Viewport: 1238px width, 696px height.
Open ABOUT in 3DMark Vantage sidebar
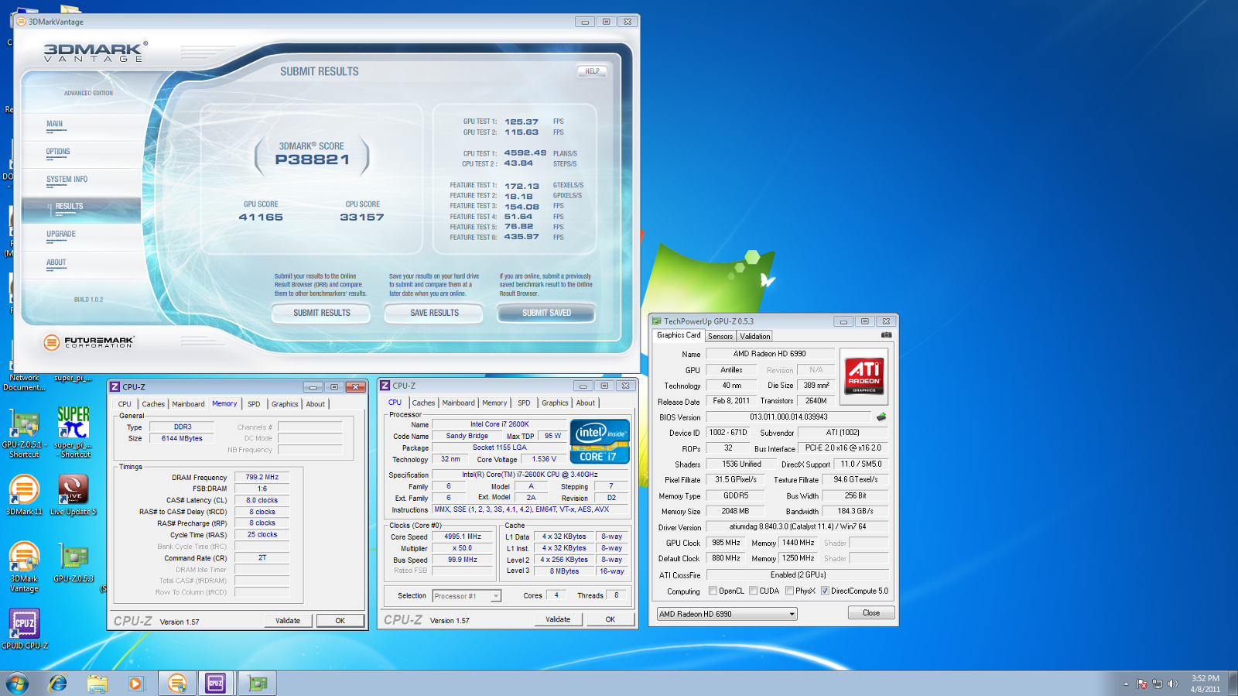click(56, 262)
